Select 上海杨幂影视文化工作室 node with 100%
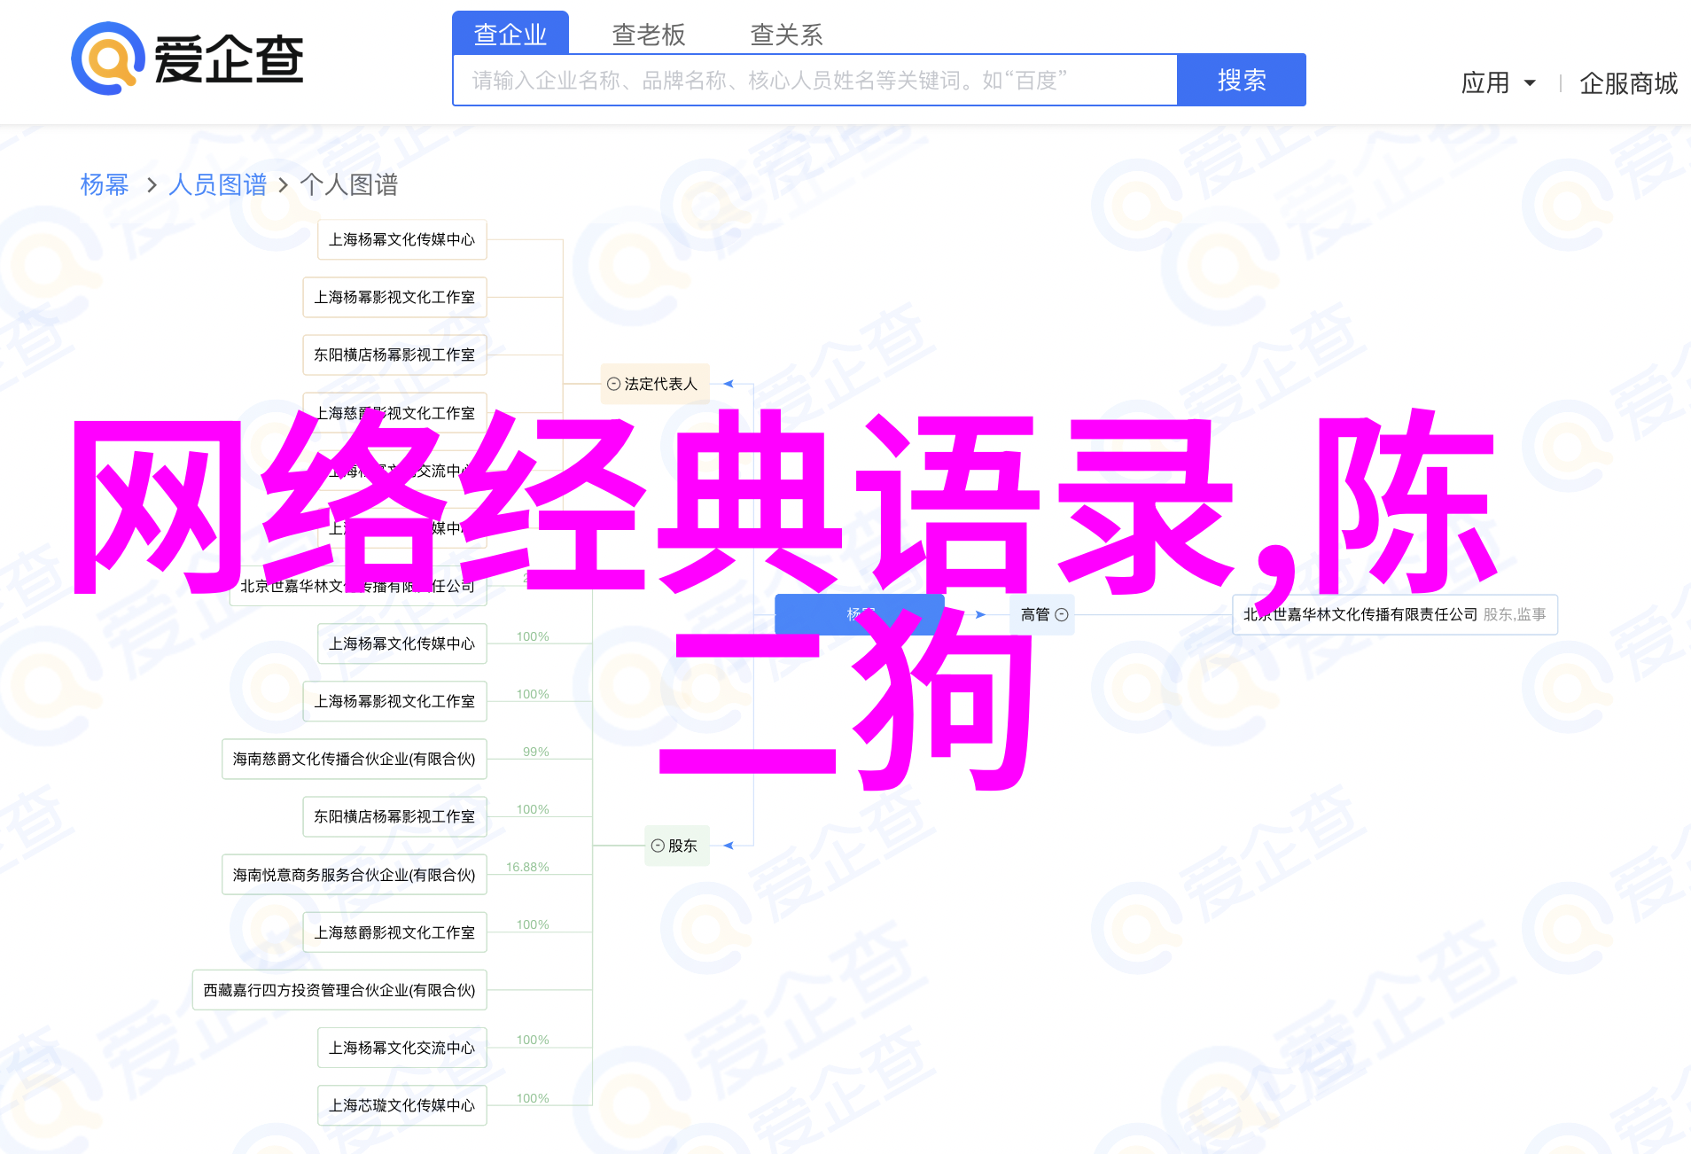Image resolution: width=1691 pixels, height=1154 pixels. tap(395, 701)
